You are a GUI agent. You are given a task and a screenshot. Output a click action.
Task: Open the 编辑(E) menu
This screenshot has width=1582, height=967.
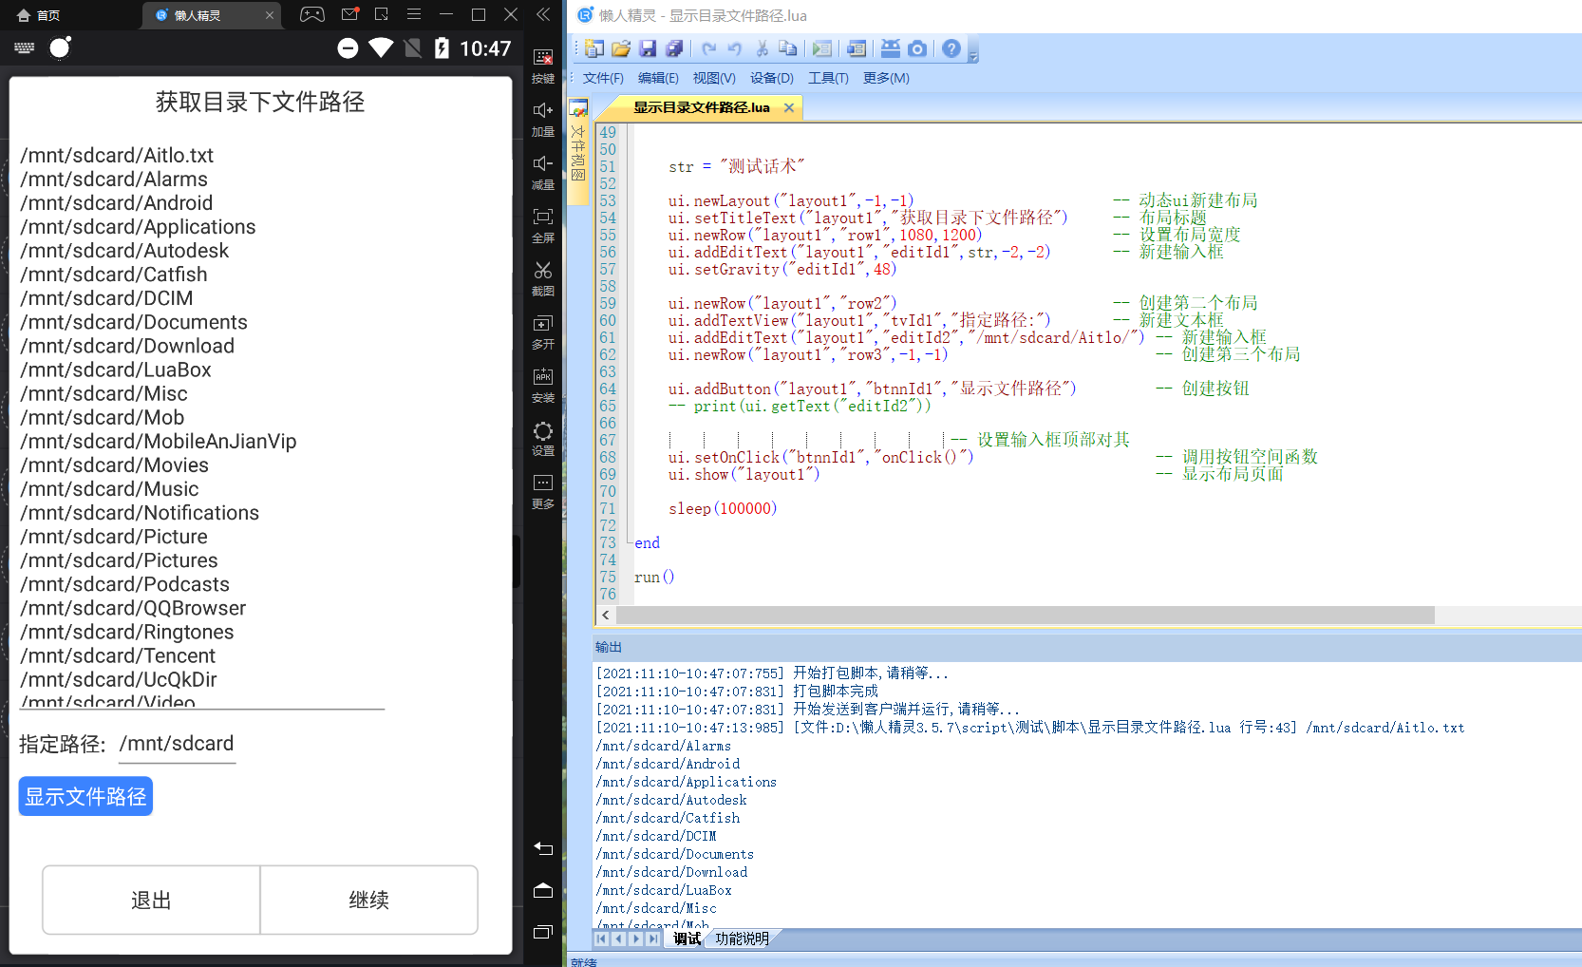(x=658, y=78)
